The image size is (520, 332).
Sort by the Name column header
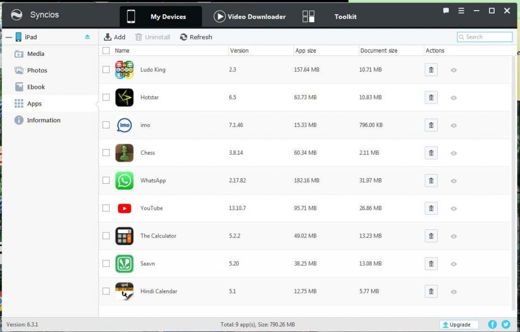[x=122, y=51]
